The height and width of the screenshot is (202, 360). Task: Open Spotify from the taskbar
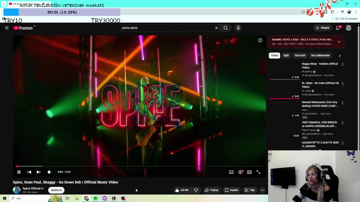point(95,198)
